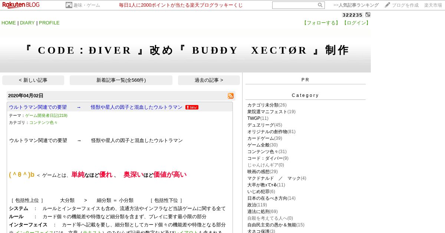Open category 自由民主党の愚か＆無能(15)
The image size is (445, 233).
(x=276, y=225)
